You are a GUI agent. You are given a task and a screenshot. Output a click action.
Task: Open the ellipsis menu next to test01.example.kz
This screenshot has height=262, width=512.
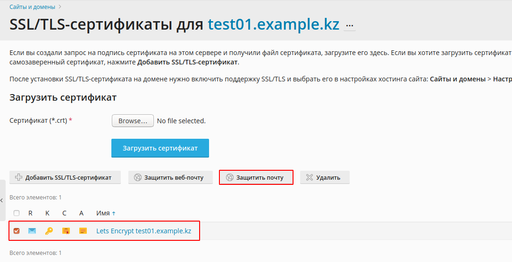pyautogui.click(x=349, y=25)
